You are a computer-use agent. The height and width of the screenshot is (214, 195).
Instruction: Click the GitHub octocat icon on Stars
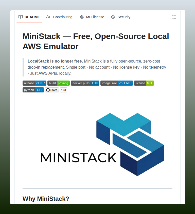click(x=48, y=90)
